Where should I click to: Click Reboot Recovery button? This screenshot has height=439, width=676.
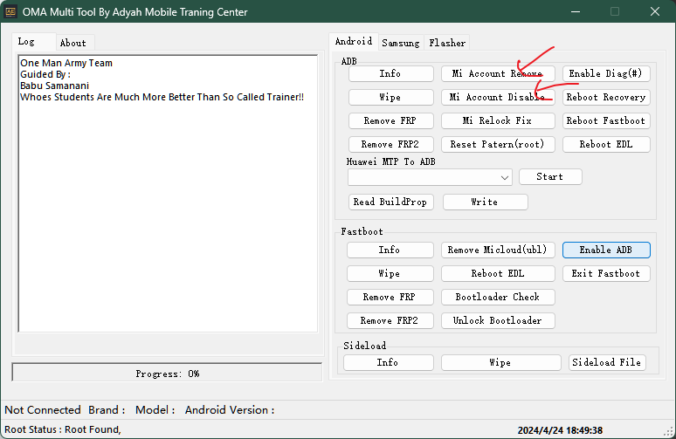pyautogui.click(x=606, y=98)
